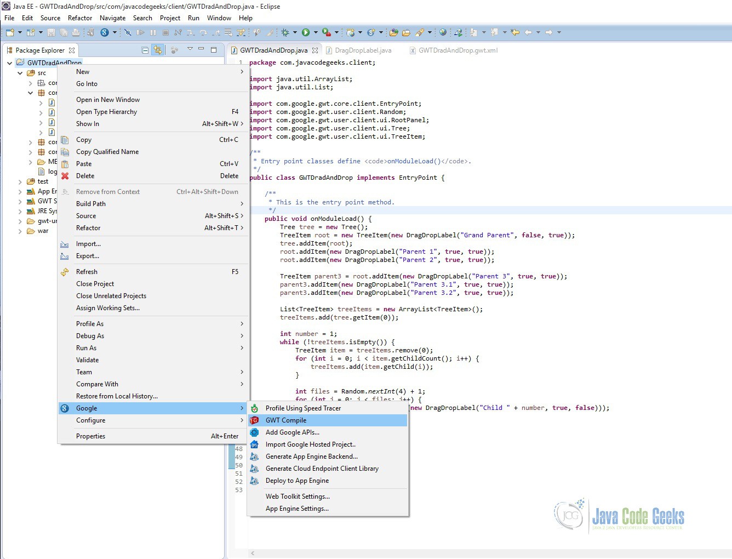Image resolution: width=732 pixels, height=559 pixels.
Task: Select GWT Compile from the Google submenu
Action: click(285, 420)
